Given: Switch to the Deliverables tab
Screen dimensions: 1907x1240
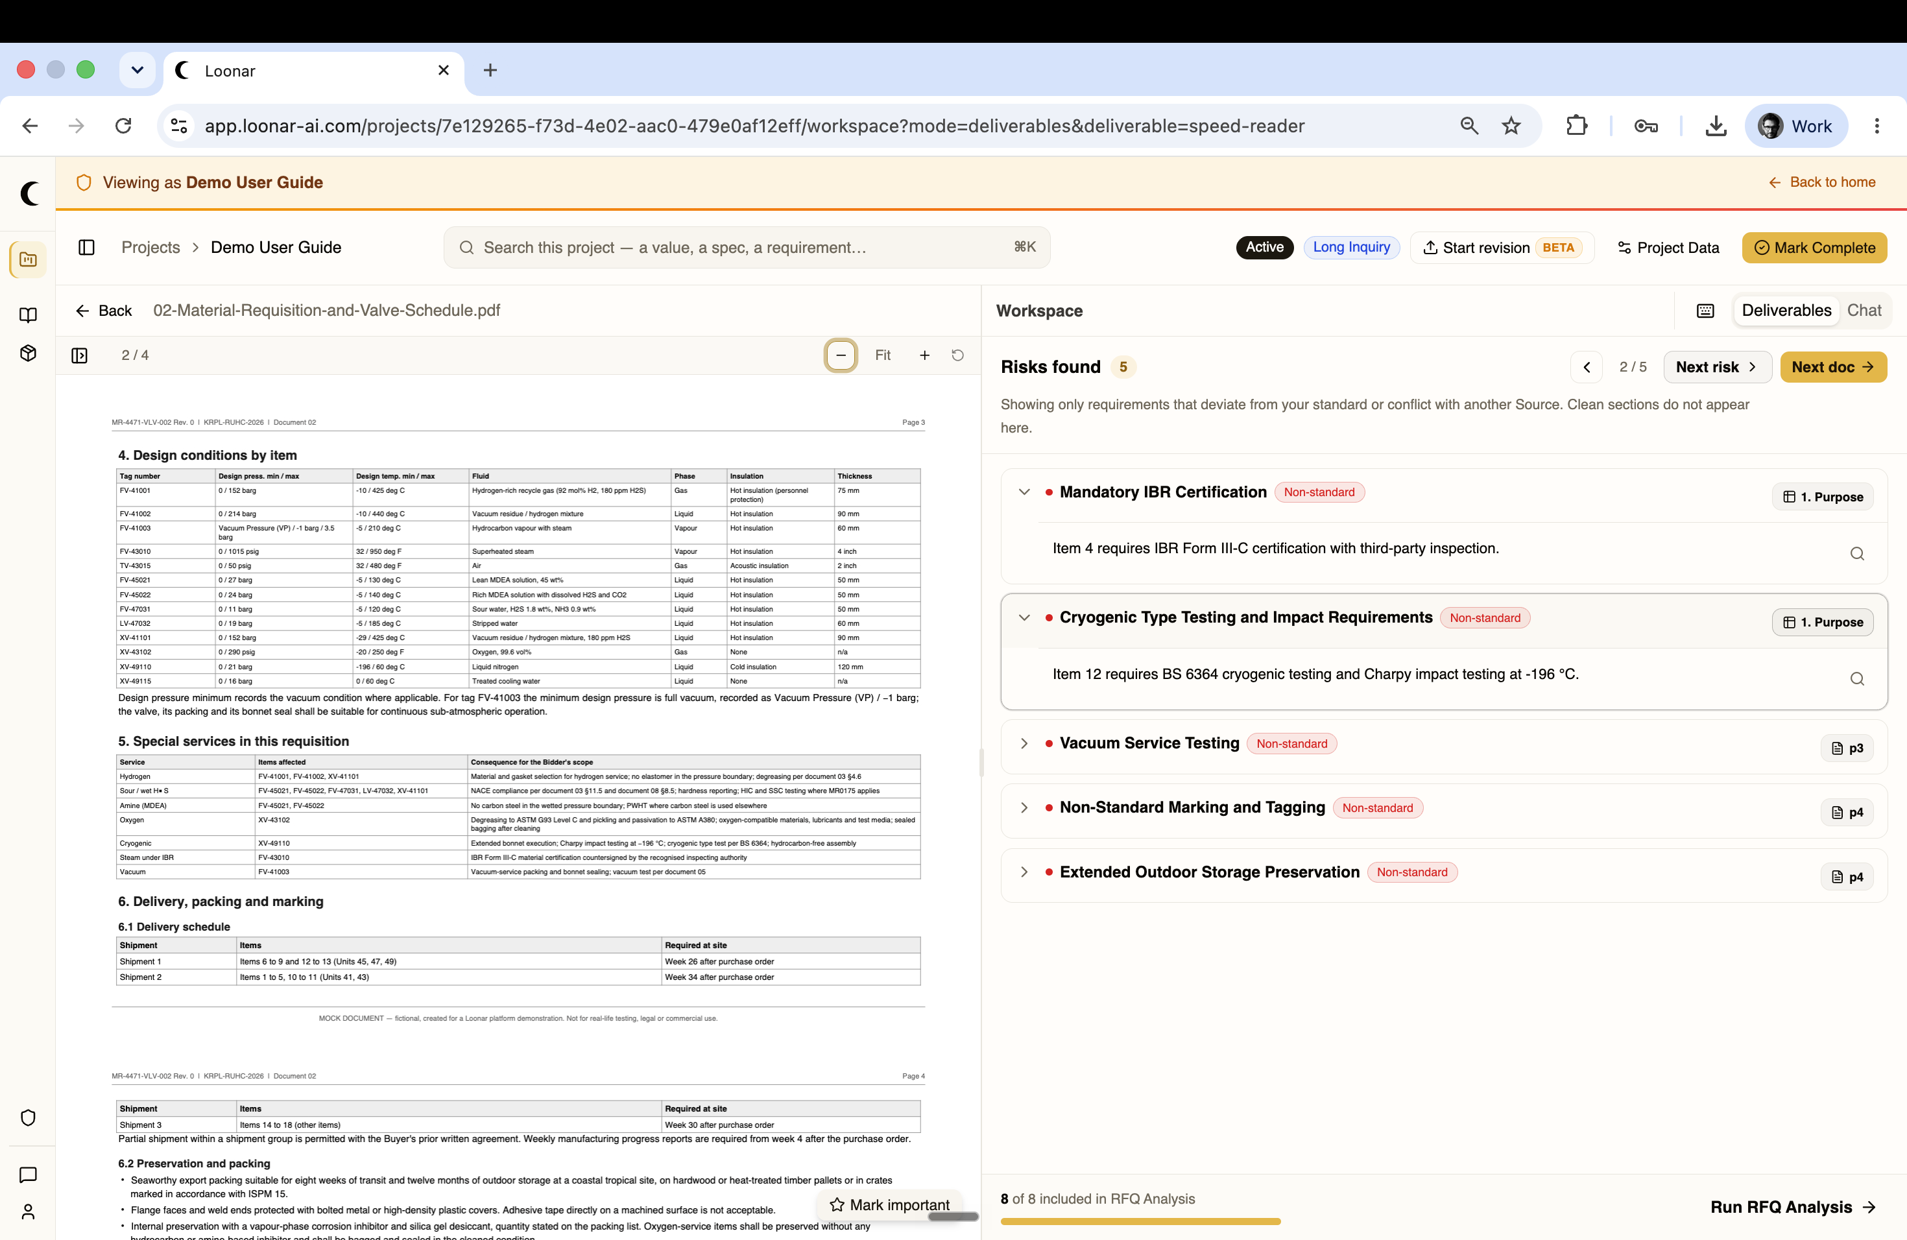Looking at the screenshot, I should pos(1786,311).
